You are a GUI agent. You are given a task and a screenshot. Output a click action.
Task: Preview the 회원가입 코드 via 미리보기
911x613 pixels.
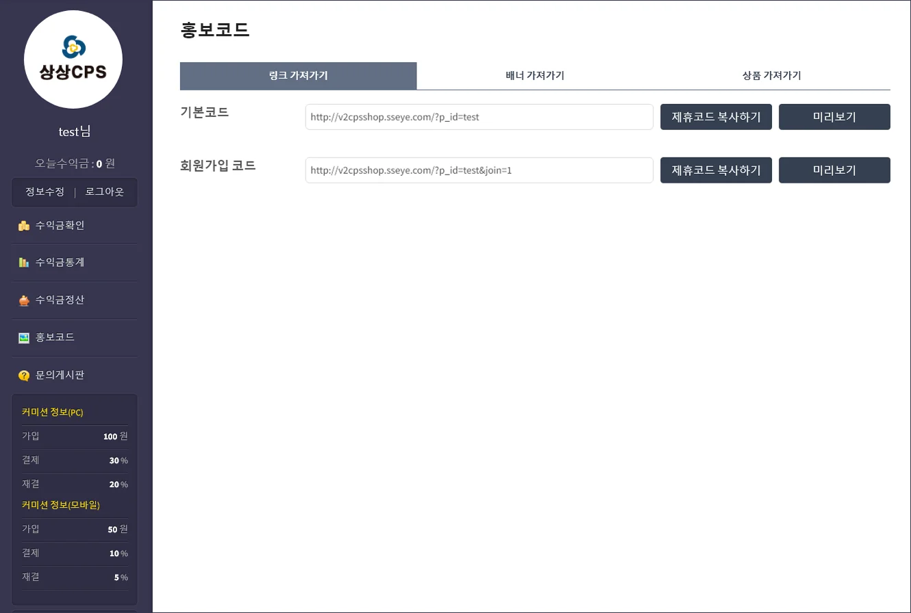click(x=834, y=170)
